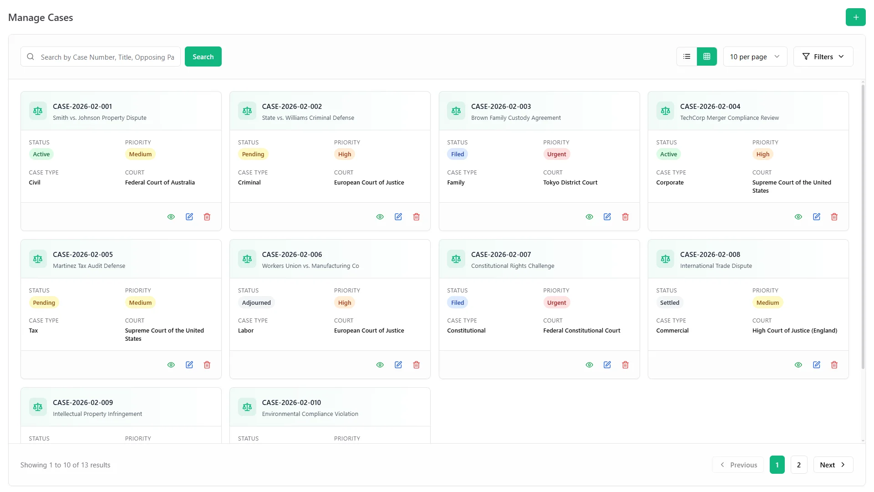This screenshot has width=874, height=492.
Task: Click scales icon on CASE-2026-02-009 card
Action: pyautogui.click(x=38, y=407)
